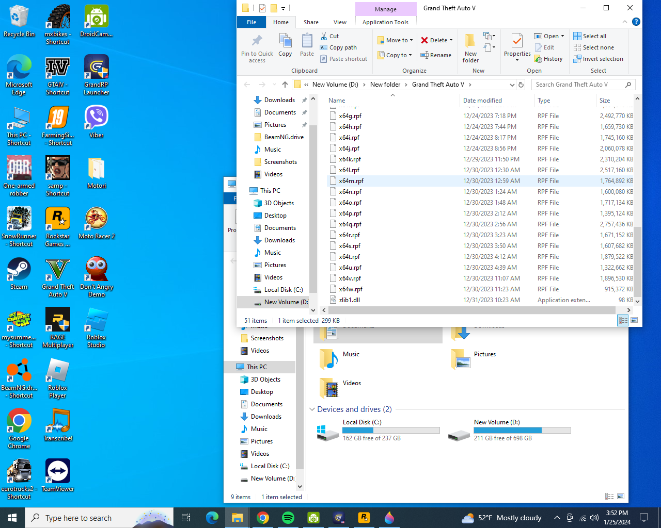Switch to Large icons view in status bar
Viewport: 661px width, 528px height.
point(634,321)
